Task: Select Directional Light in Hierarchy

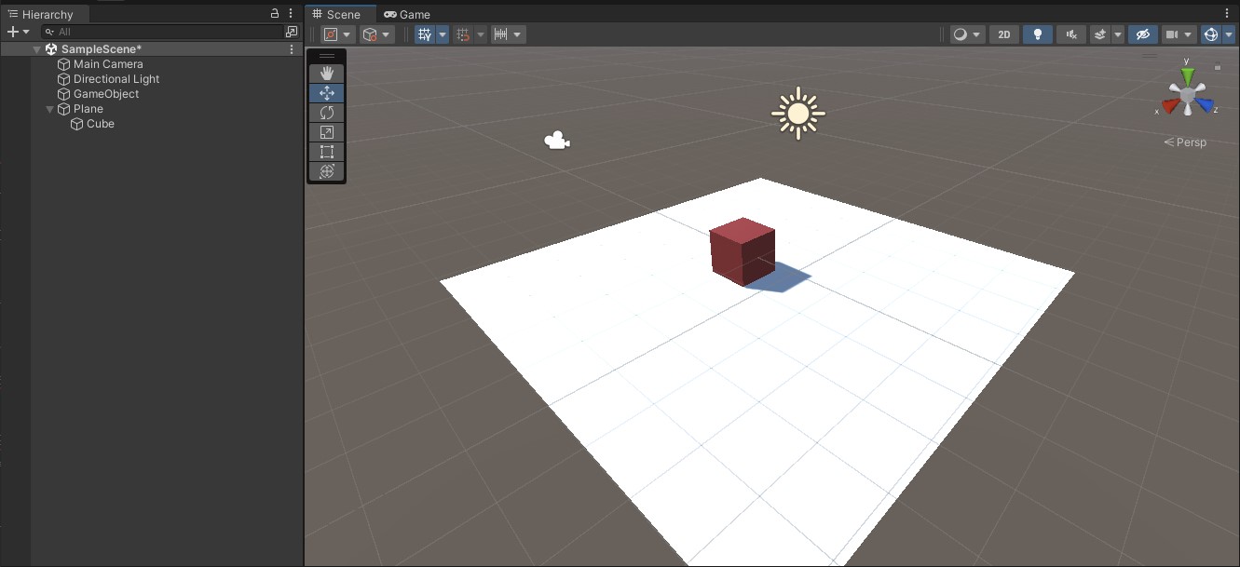Action: tap(116, 79)
